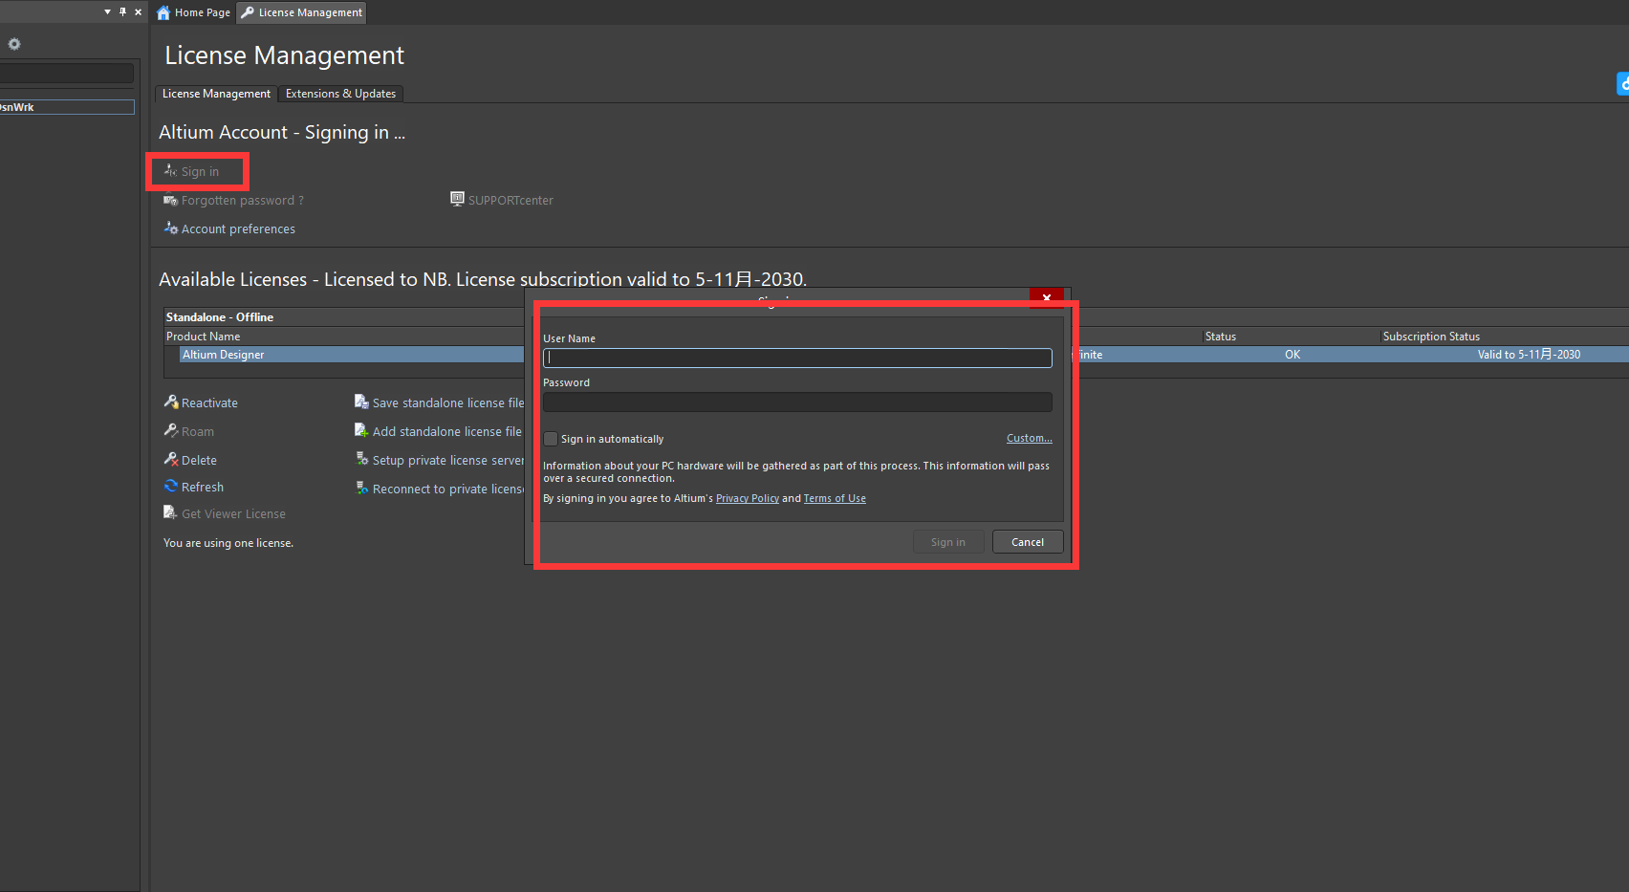Click Add standalone license file icon
Screen dimensions: 1629x892
pyautogui.click(x=361, y=430)
